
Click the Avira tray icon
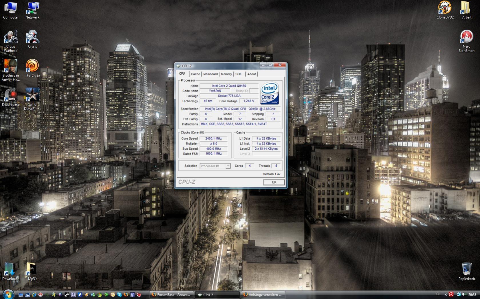tap(451, 294)
